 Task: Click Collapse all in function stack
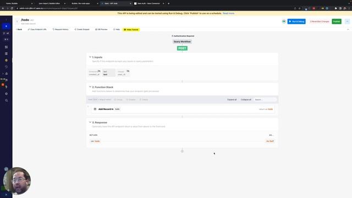[x=246, y=100]
